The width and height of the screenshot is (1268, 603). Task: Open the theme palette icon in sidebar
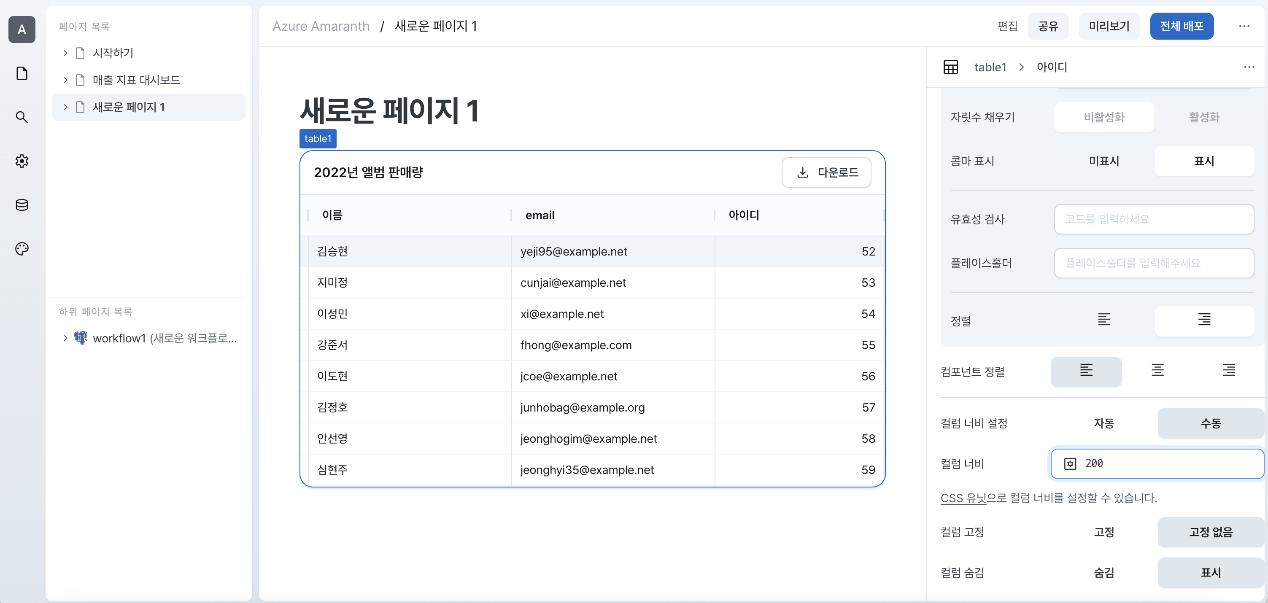pos(22,249)
